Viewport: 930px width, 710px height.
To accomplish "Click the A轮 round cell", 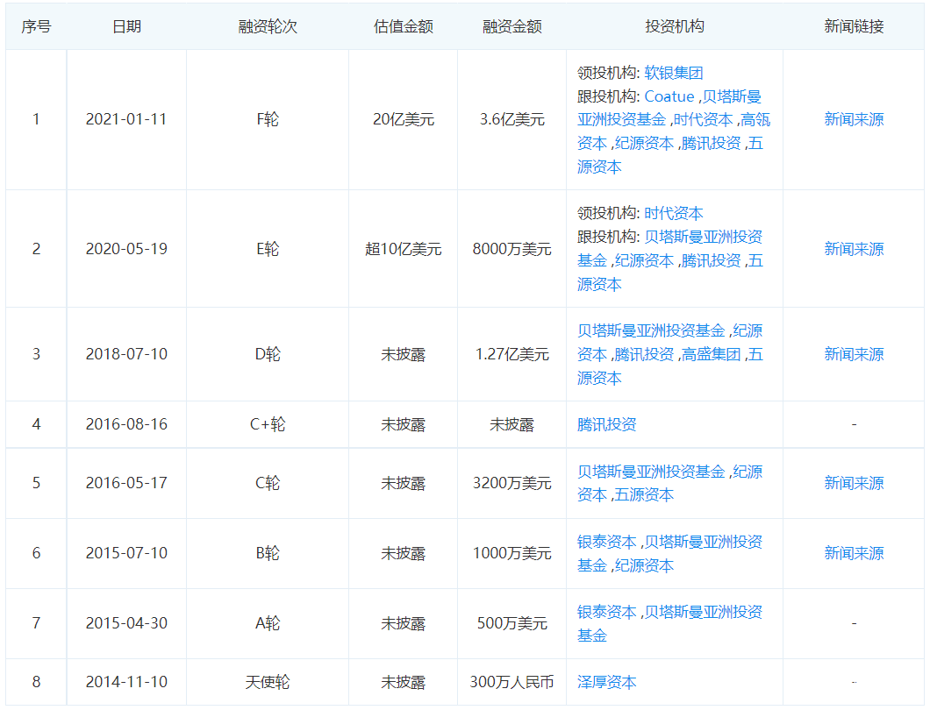I will point(268,623).
